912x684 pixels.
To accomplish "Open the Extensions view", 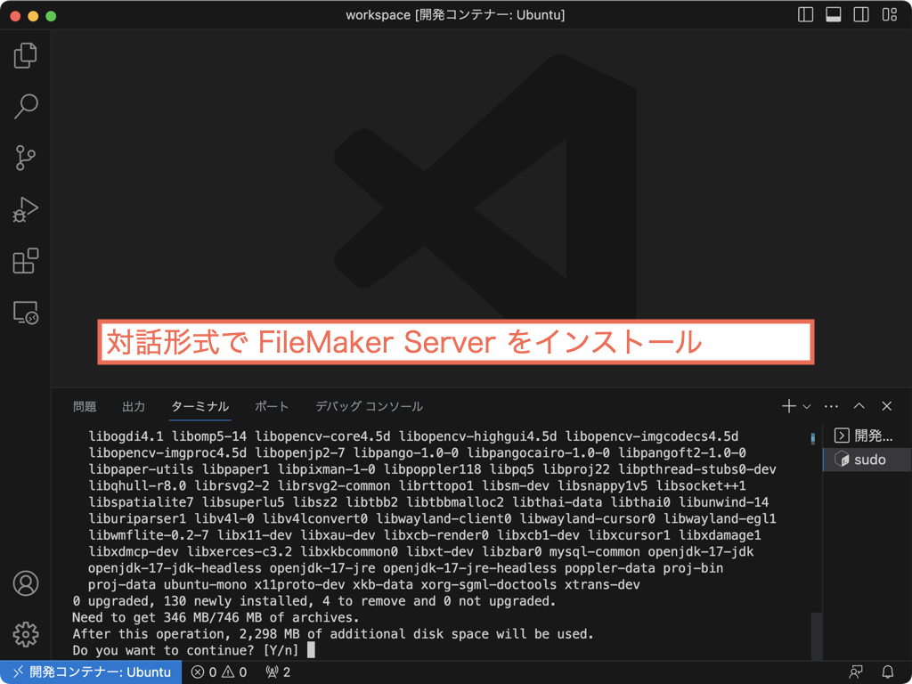I will [25, 261].
